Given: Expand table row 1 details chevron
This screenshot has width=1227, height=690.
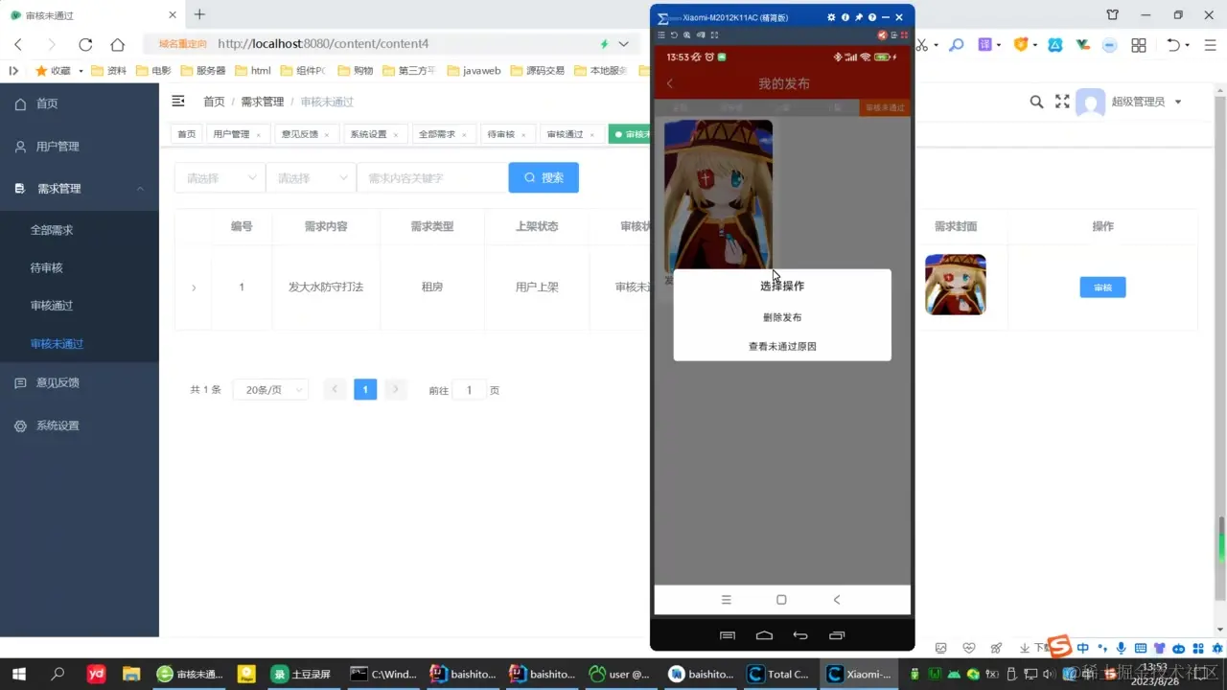Looking at the screenshot, I should (x=194, y=287).
